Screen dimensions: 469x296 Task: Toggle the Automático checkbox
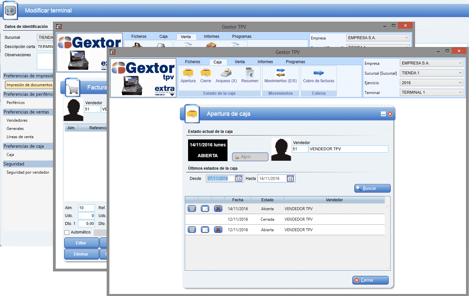coord(67,233)
